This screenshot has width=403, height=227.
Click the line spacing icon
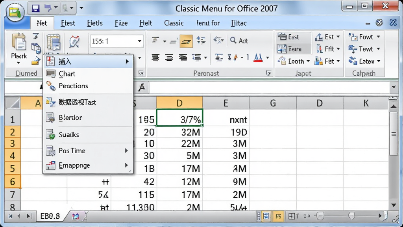[x=201, y=41]
